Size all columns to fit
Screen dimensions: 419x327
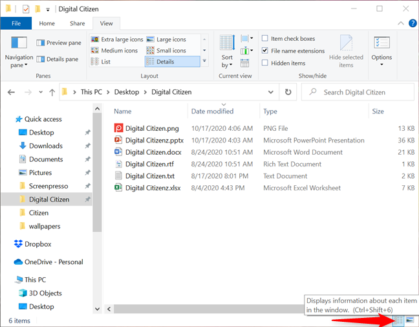pyautogui.click(x=244, y=63)
